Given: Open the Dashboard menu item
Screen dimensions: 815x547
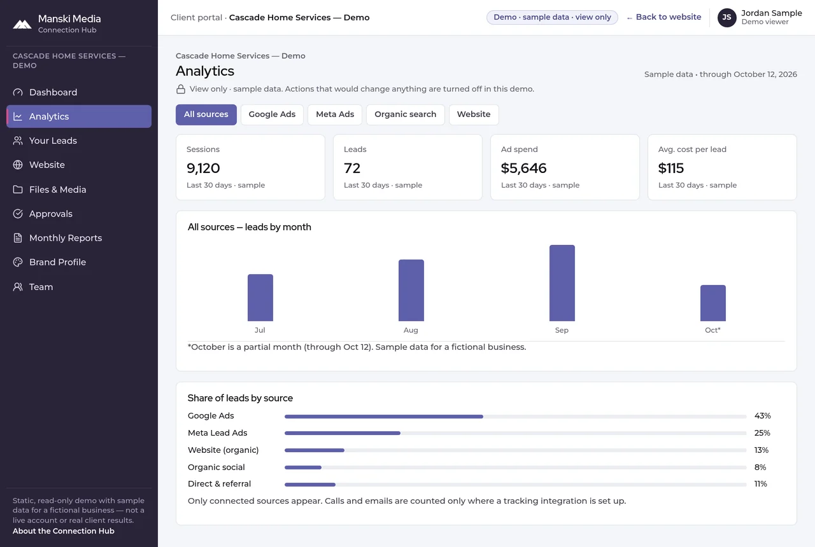Looking at the screenshot, I should pyautogui.click(x=79, y=92).
